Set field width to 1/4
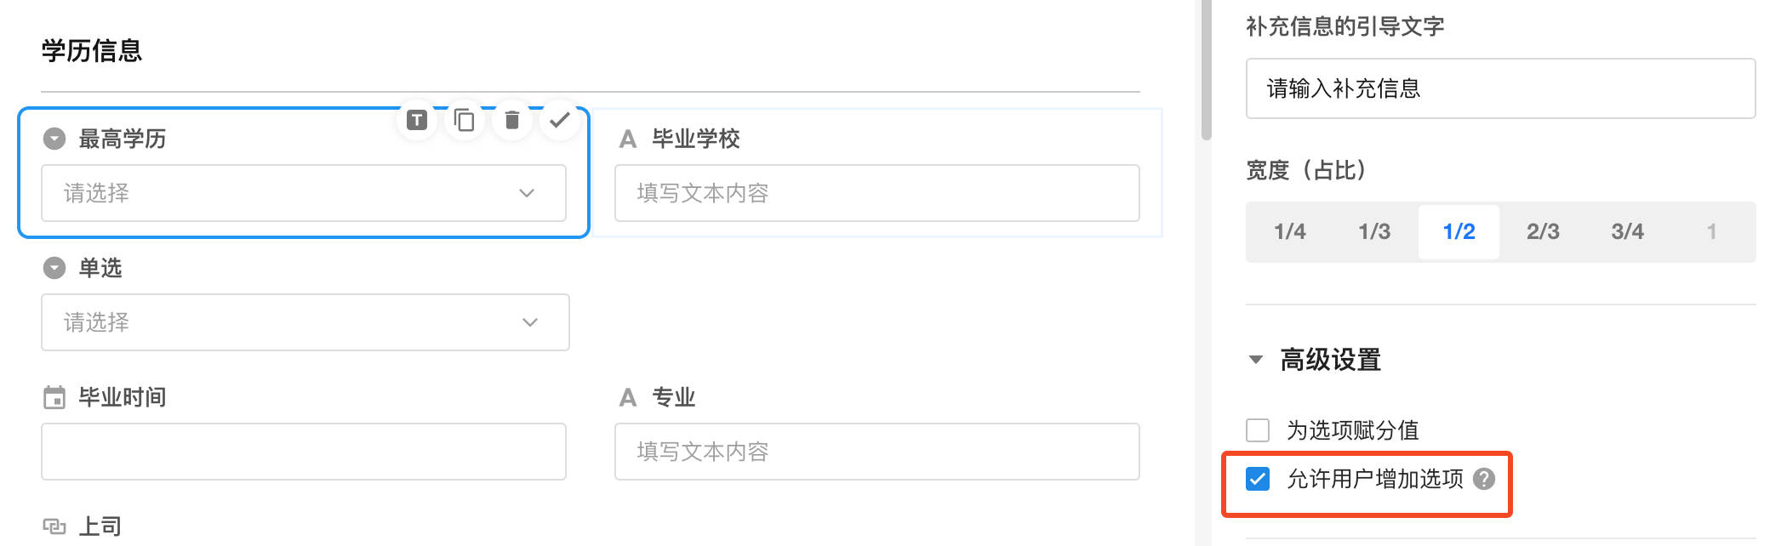This screenshot has height=546, width=1787. click(x=1289, y=231)
